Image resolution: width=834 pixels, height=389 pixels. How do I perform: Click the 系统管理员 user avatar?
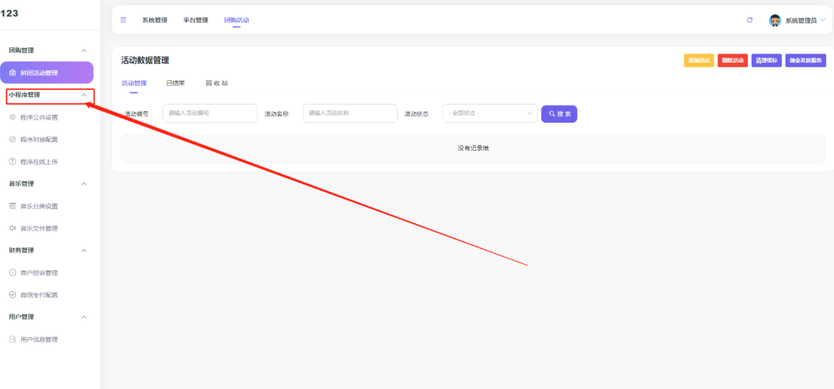point(775,20)
